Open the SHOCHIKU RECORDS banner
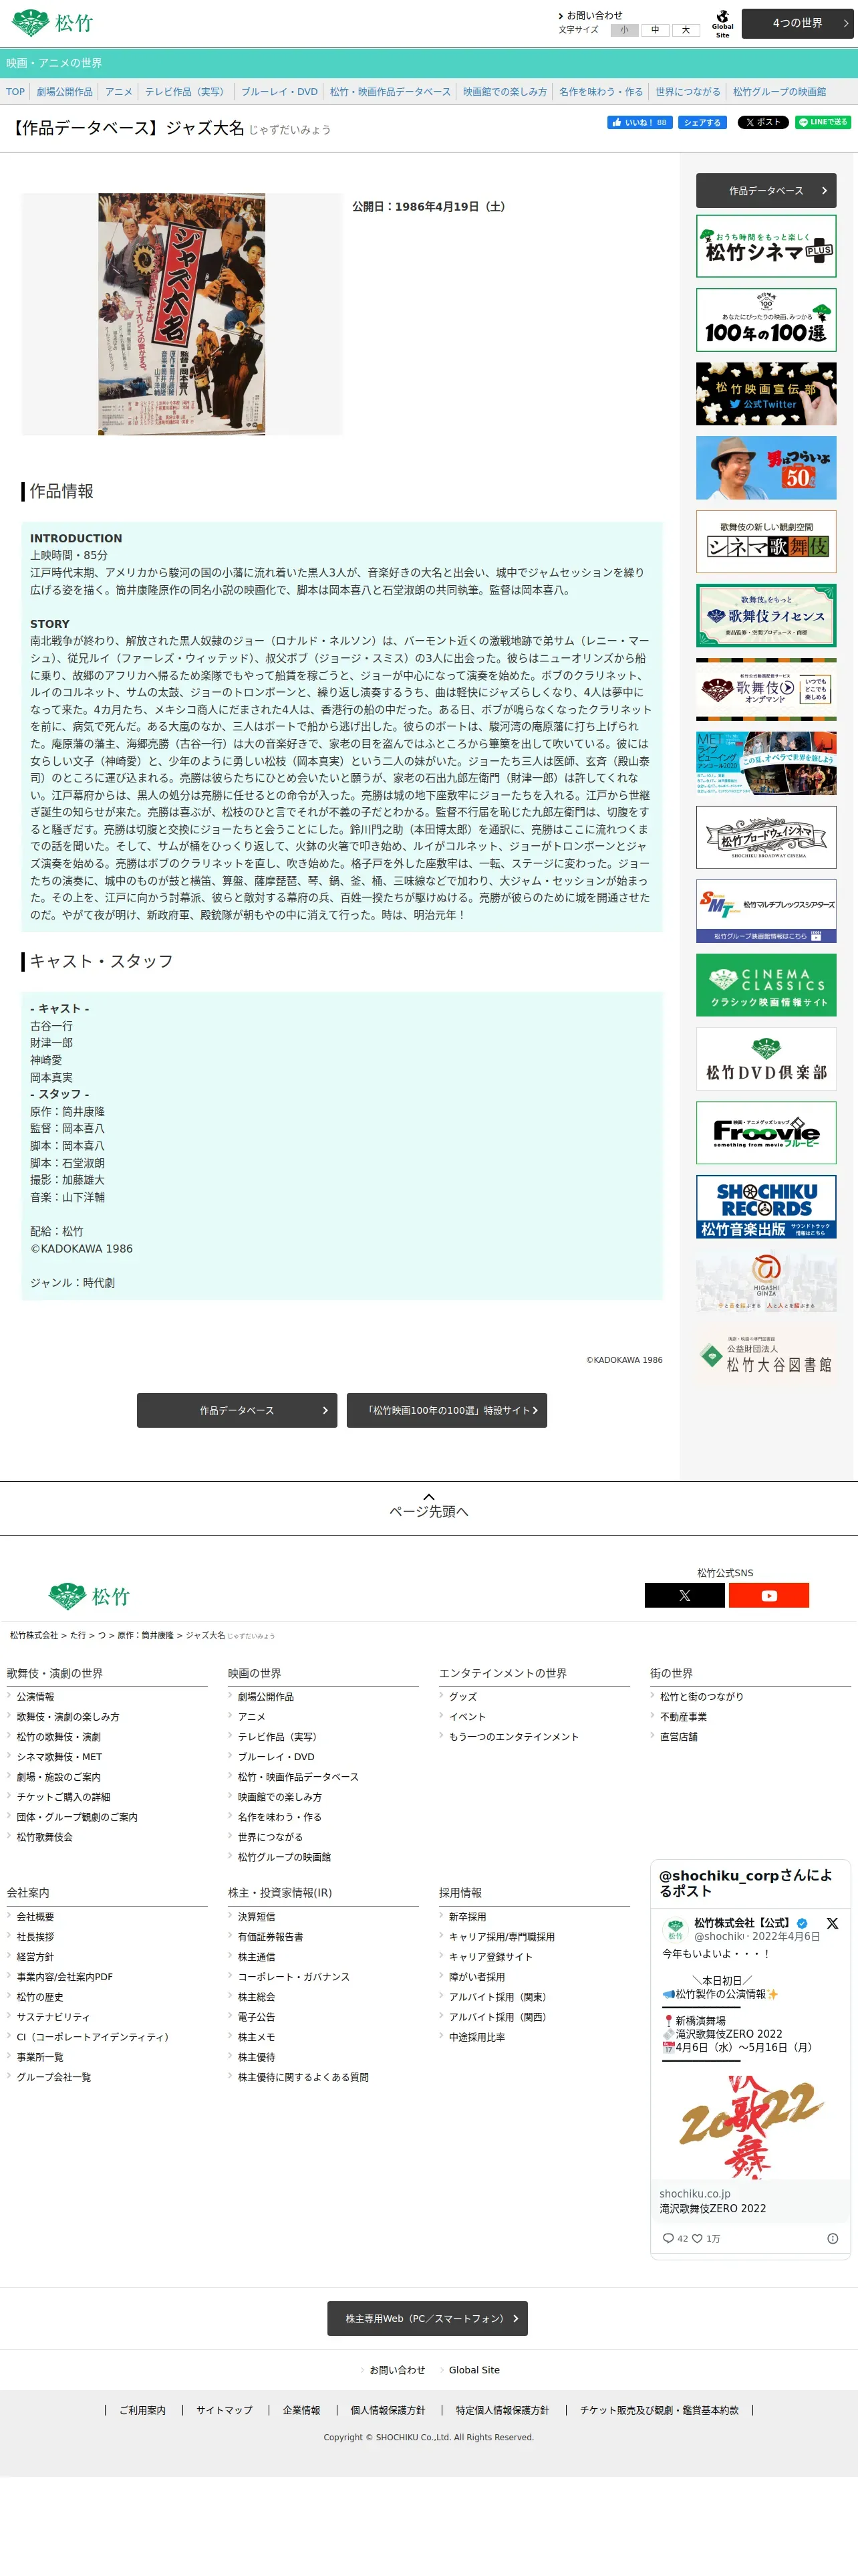Screen dimensions: 858x2576 tap(766, 1207)
